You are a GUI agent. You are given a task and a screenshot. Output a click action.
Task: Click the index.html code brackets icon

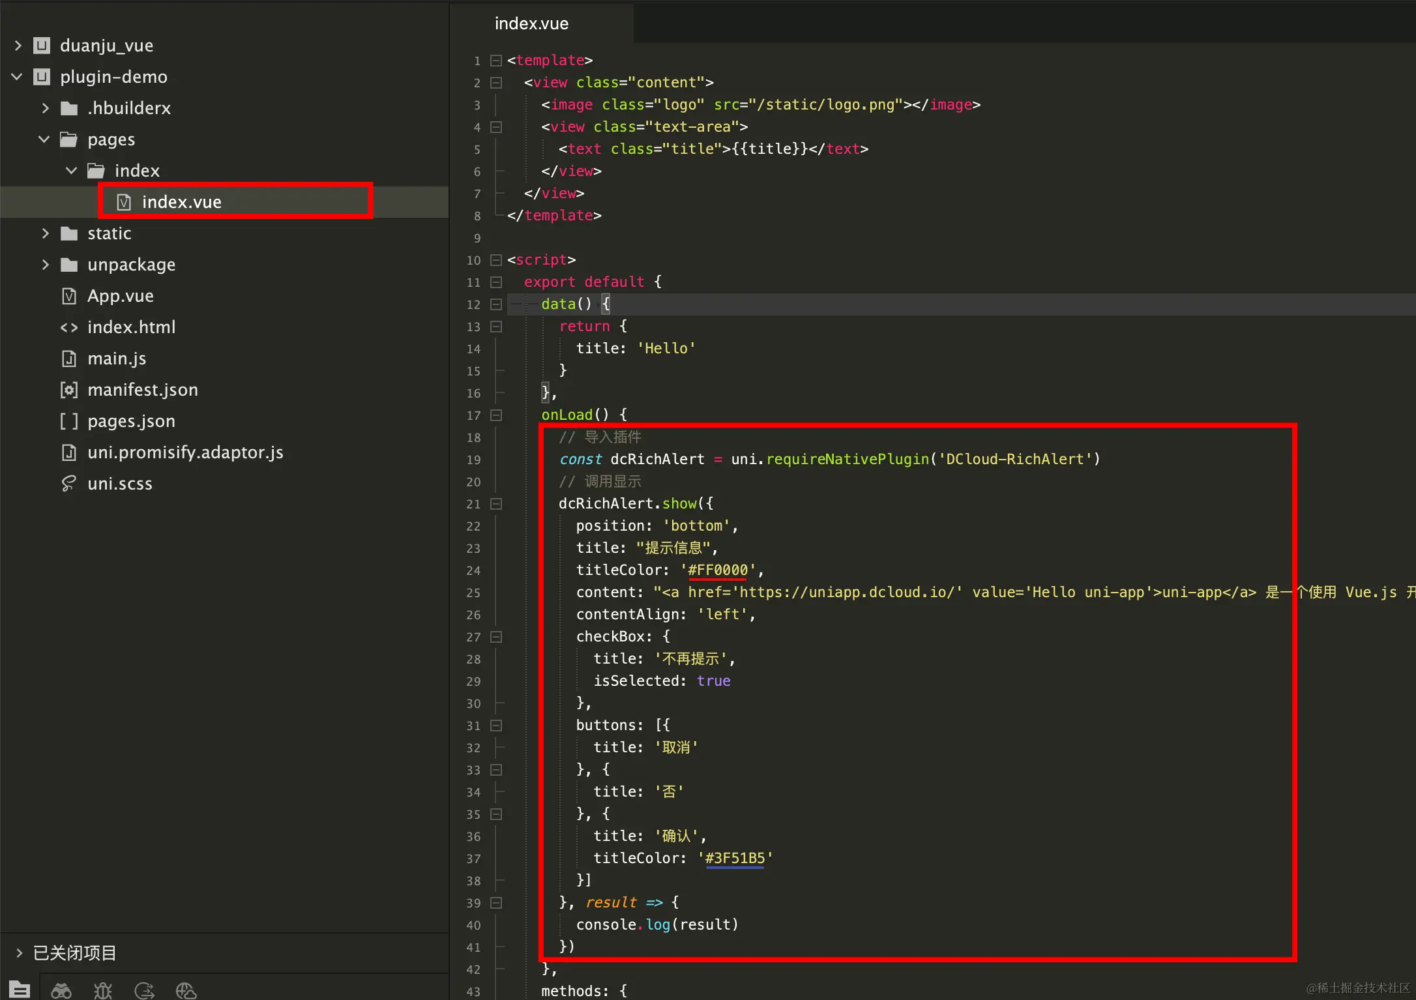pyautogui.click(x=69, y=327)
